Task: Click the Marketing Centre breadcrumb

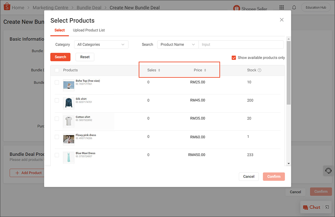Action: (x=50, y=7)
